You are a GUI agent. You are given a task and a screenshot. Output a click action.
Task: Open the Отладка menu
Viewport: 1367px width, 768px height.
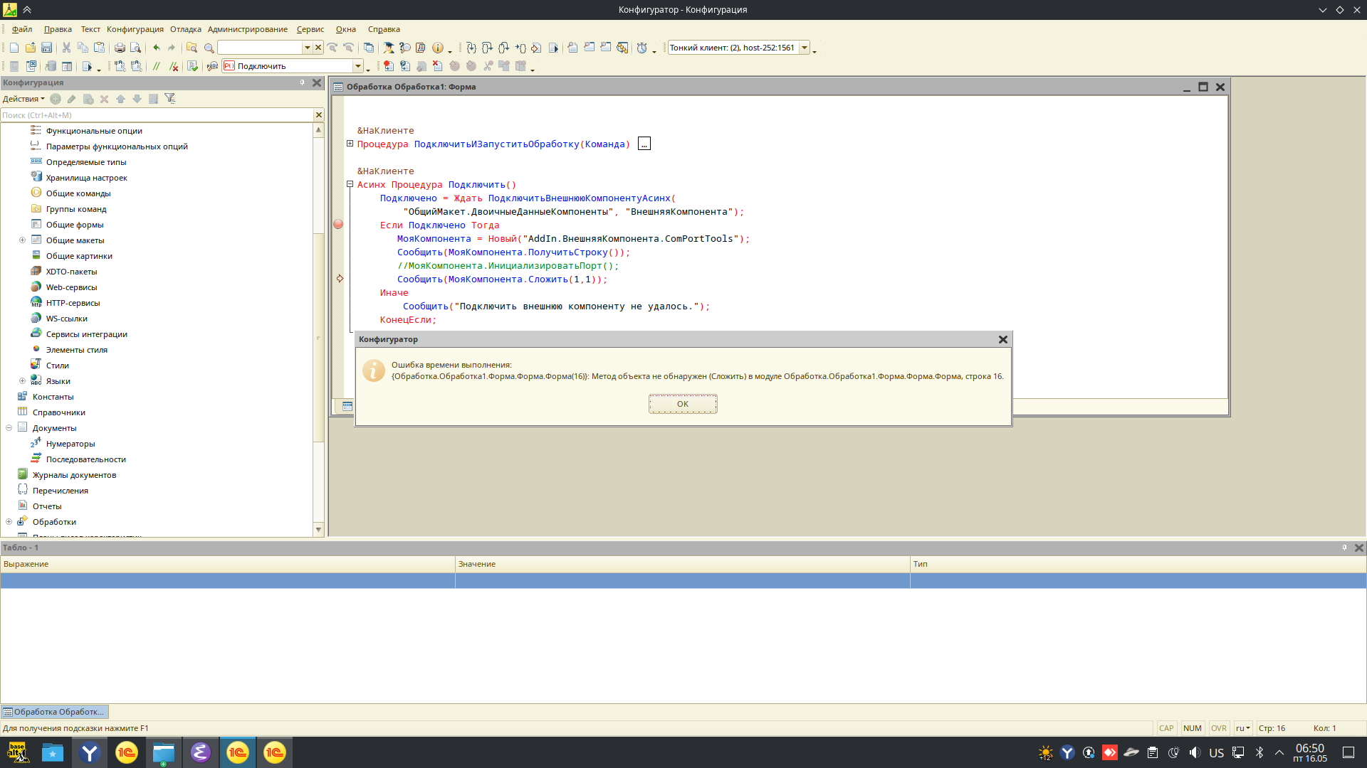point(186,29)
